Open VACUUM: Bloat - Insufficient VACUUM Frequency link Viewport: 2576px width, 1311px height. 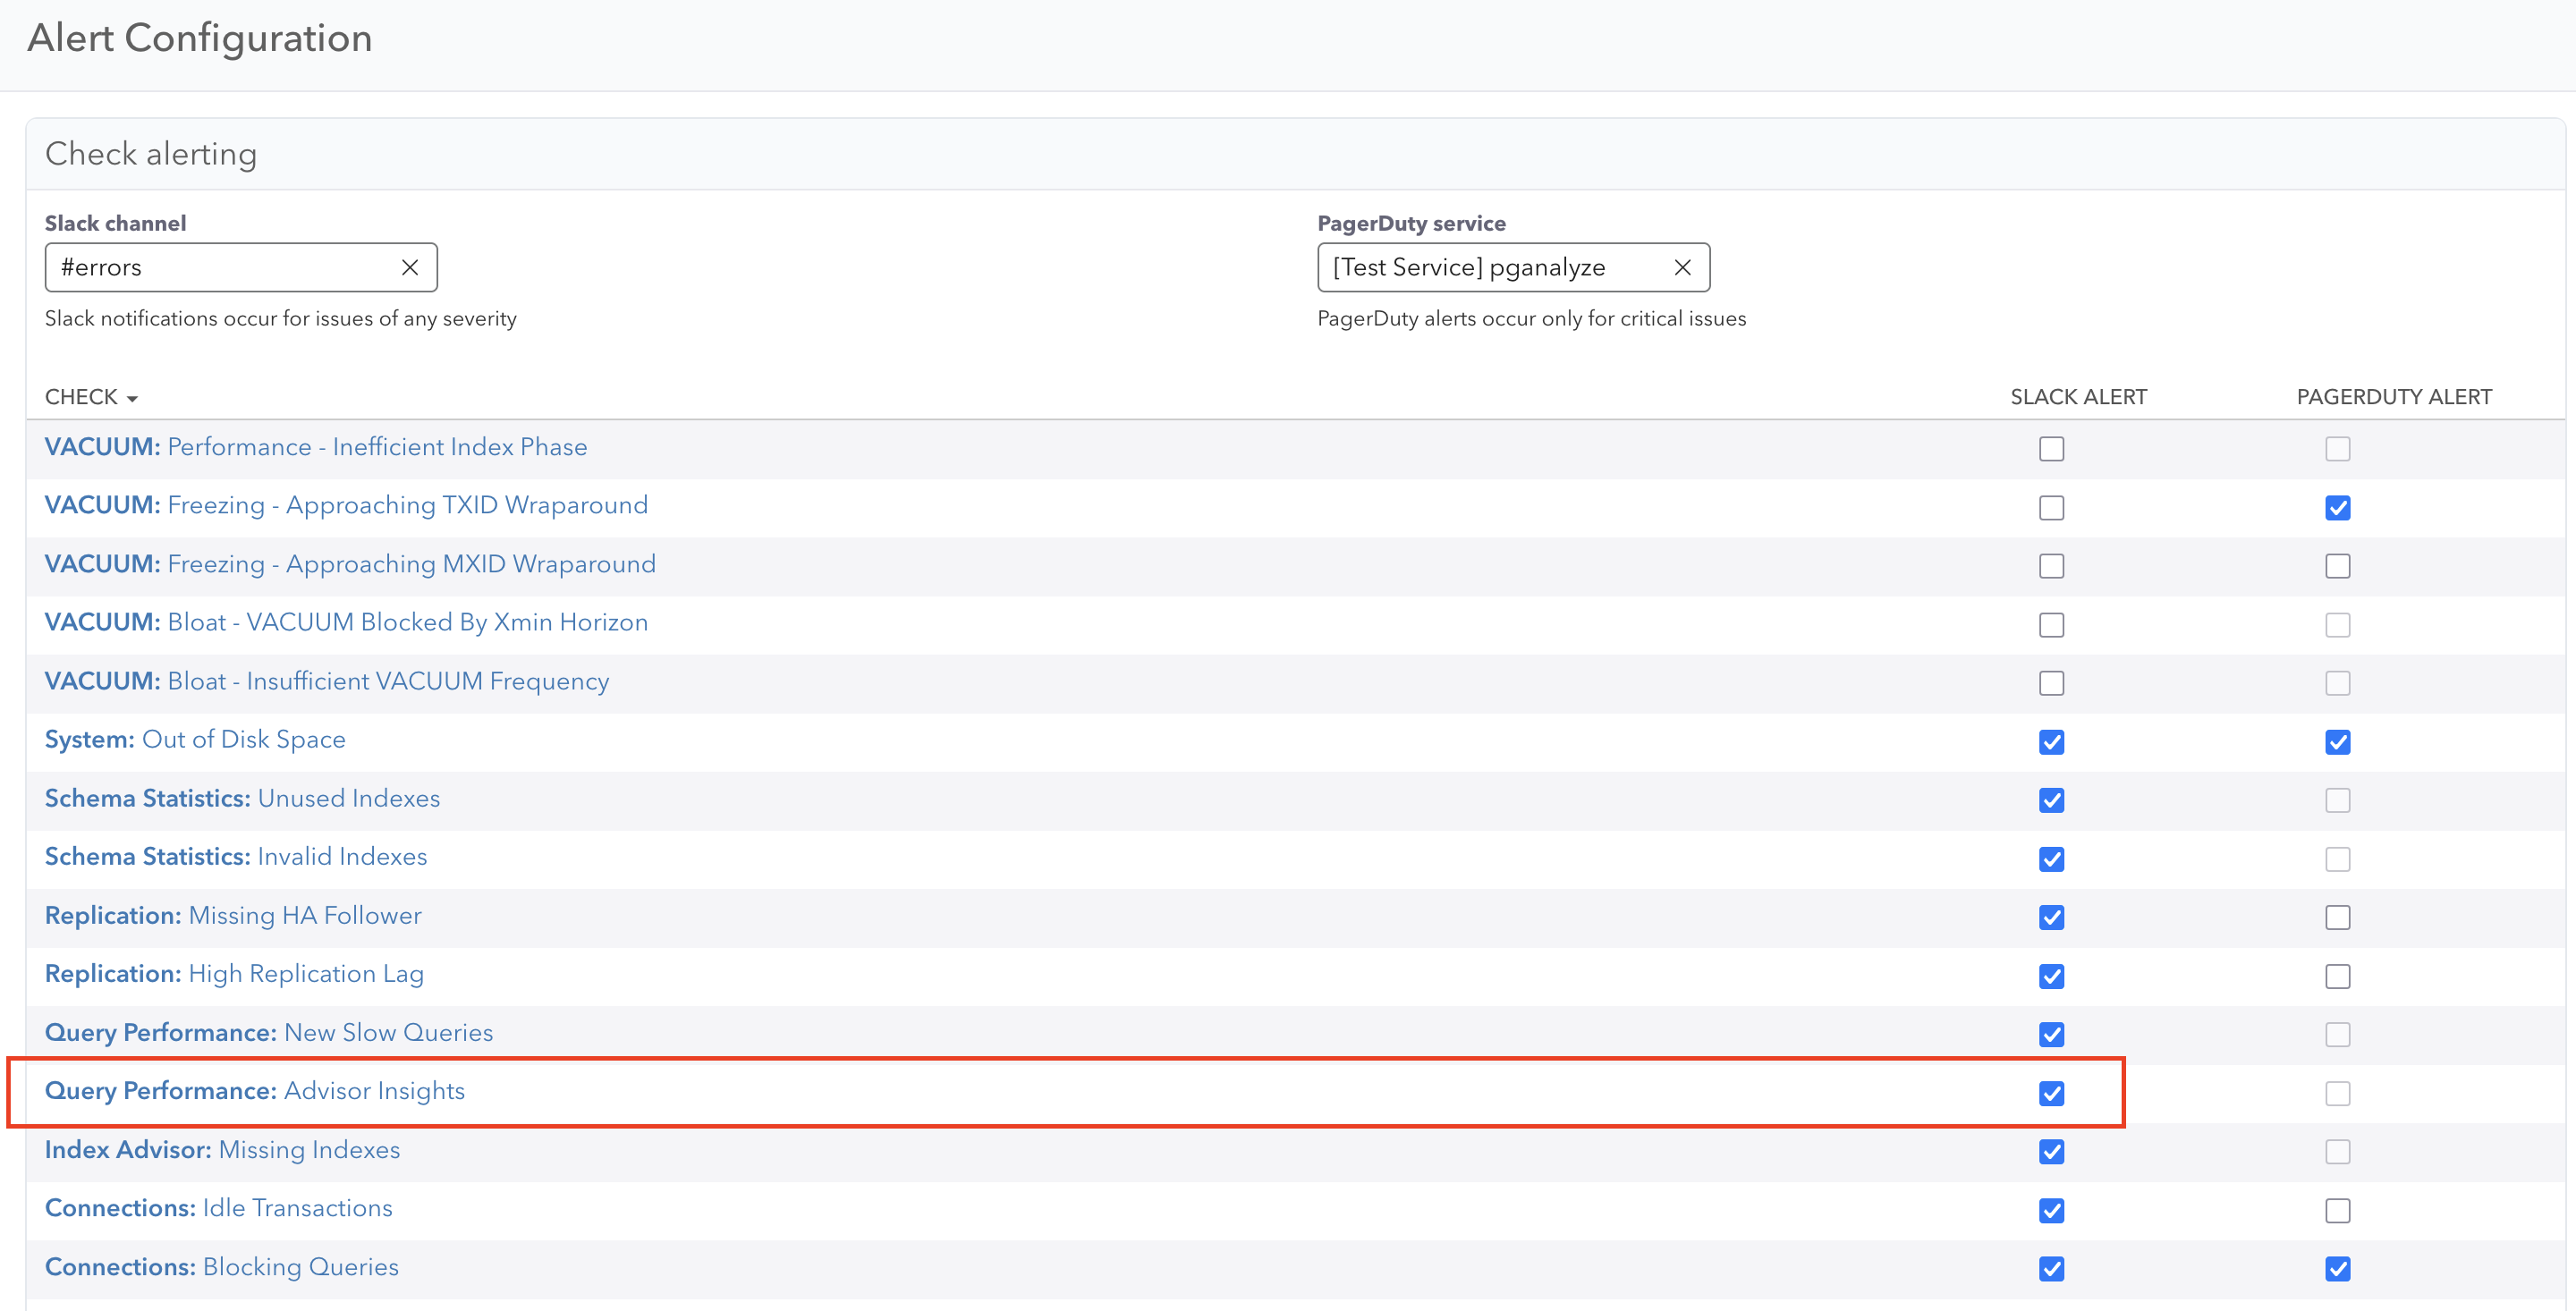click(327, 681)
